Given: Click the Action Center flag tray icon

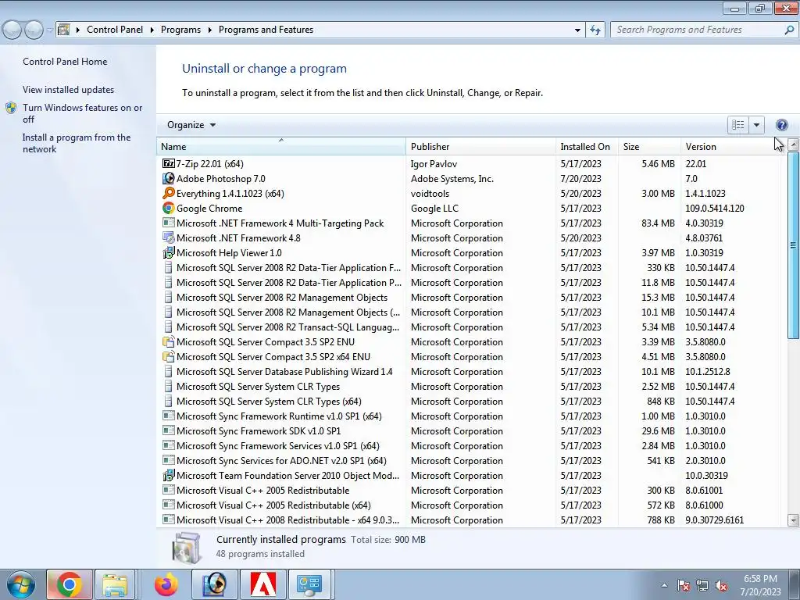Looking at the screenshot, I should point(684,586).
